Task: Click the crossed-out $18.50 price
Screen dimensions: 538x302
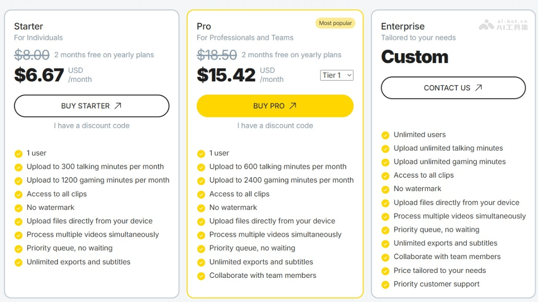Action: 217,55
